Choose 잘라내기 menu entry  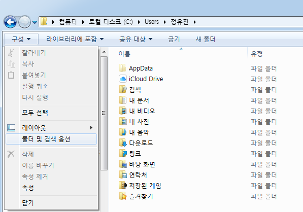pos(51,53)
